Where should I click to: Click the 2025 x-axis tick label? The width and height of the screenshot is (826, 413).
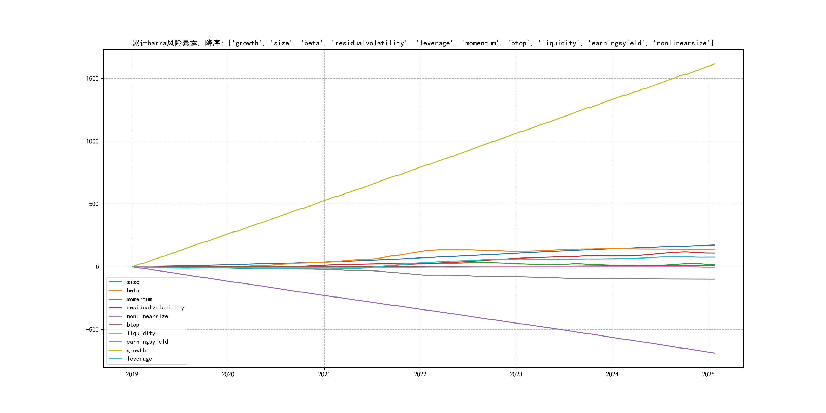pos(708,374)
